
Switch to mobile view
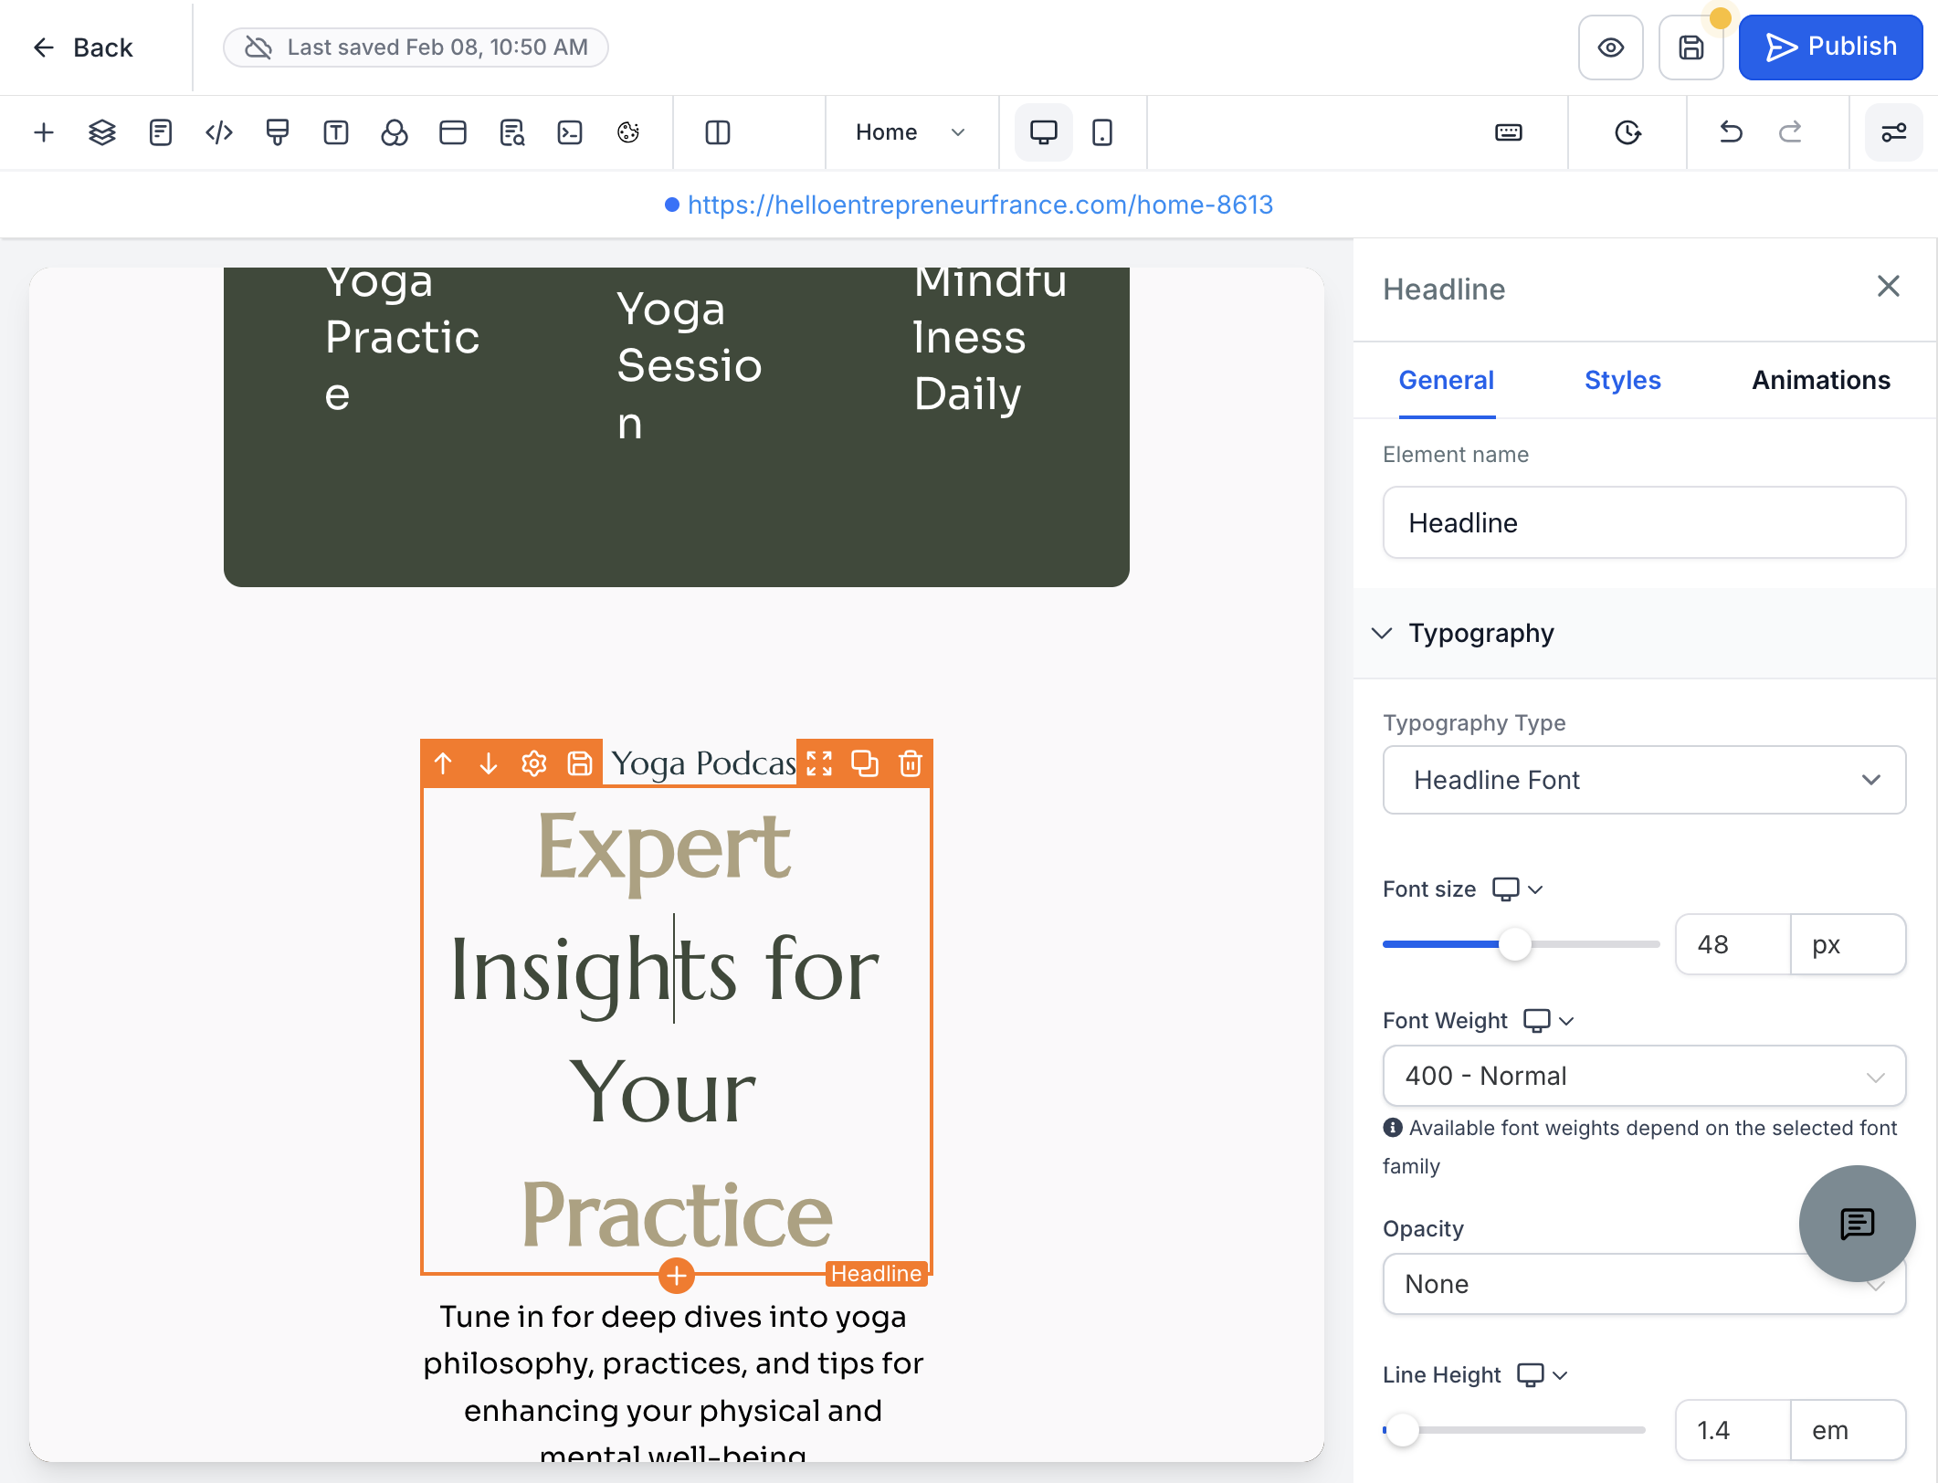[1102, 132]
